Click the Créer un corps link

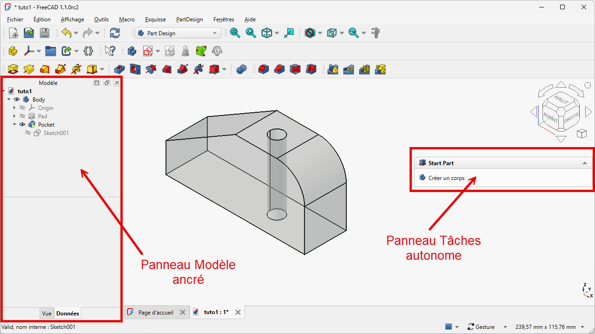pyautogui.click(x=446, y=178)
